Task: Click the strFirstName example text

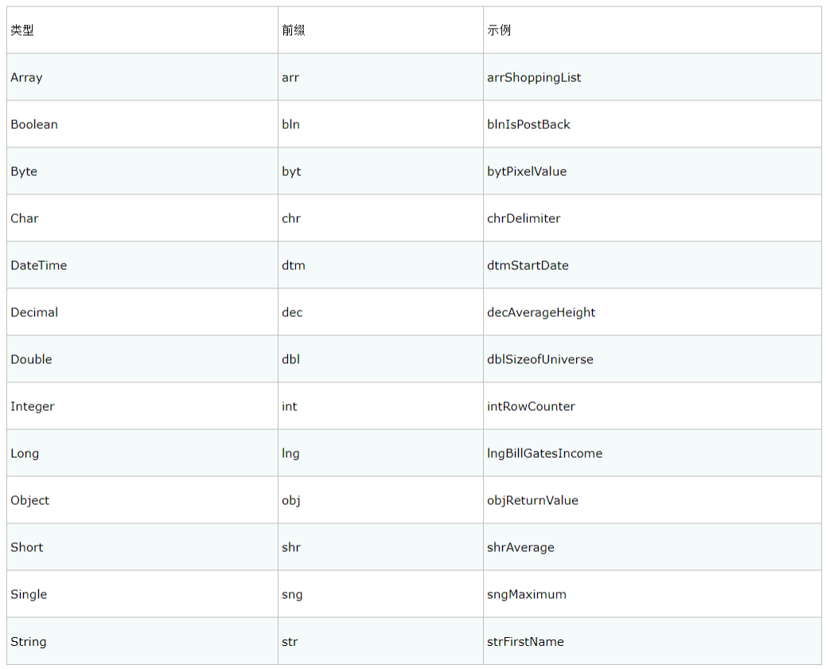Action: (525, 641)
